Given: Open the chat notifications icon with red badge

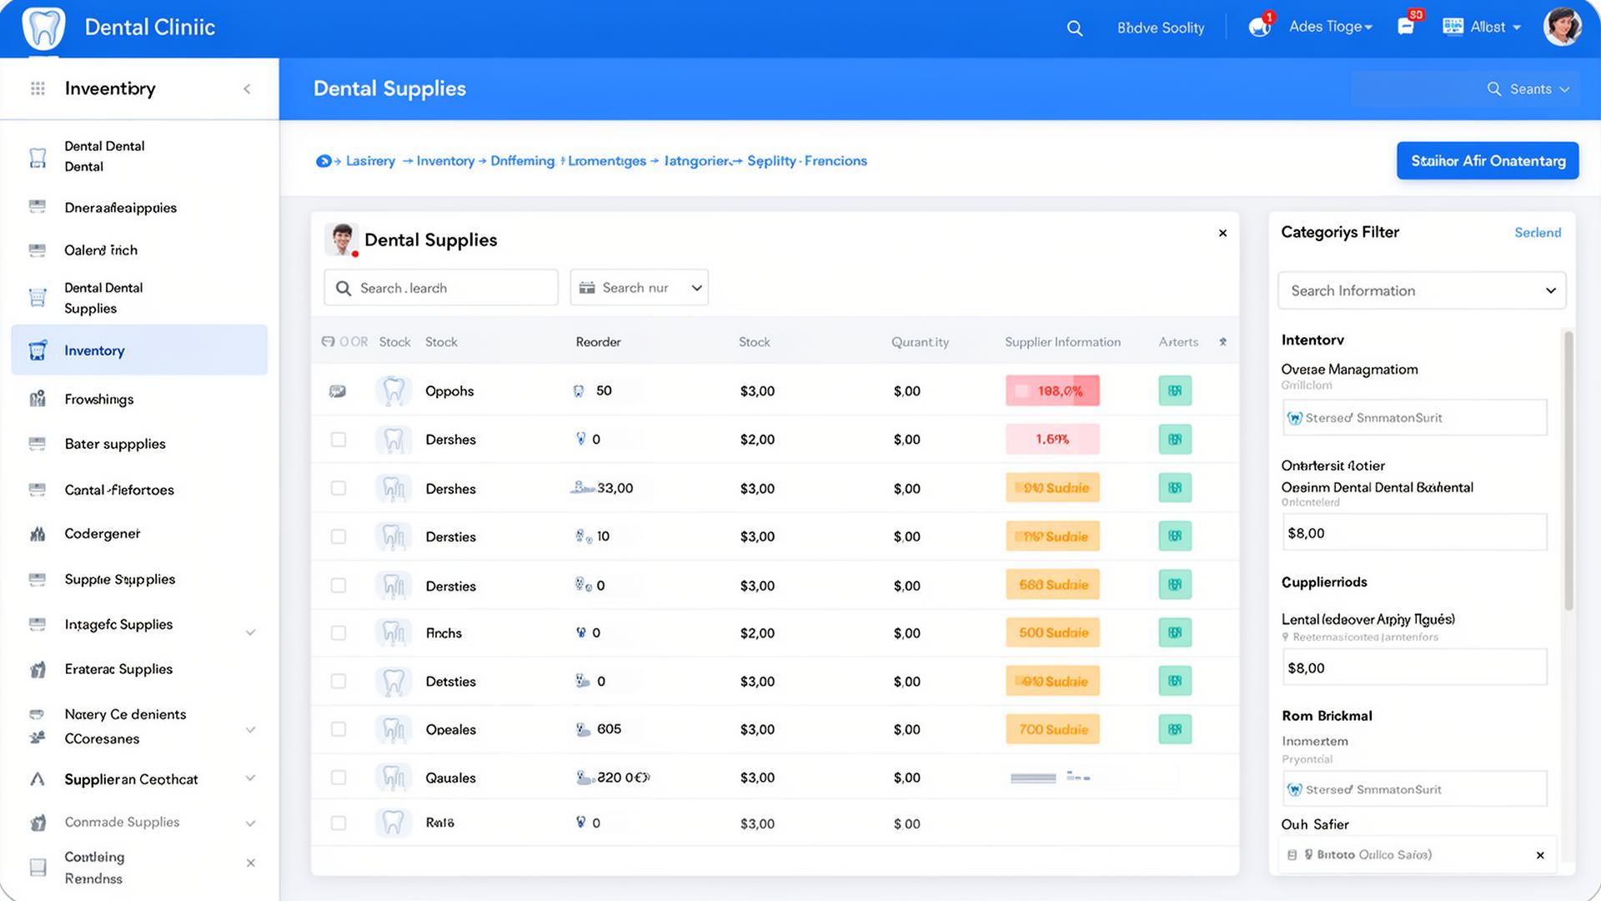Looking at the screenshot, I should (1260, 27).
